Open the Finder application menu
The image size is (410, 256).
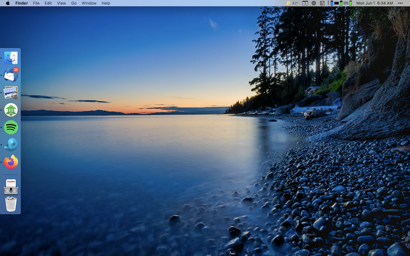click(x=22, y=3)
